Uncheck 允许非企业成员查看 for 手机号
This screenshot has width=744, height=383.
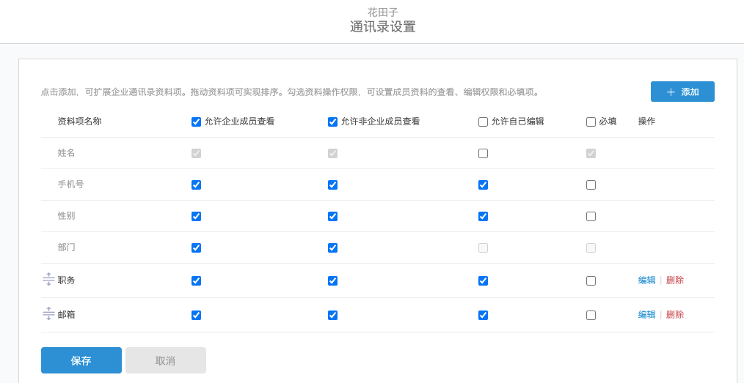(332, 185)
